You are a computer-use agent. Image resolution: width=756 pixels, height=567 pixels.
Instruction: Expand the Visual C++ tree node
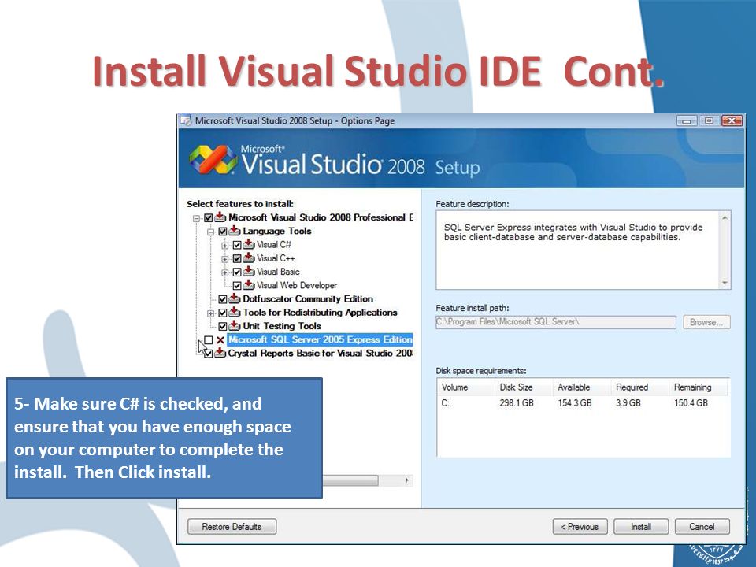[x=224, y=259]
